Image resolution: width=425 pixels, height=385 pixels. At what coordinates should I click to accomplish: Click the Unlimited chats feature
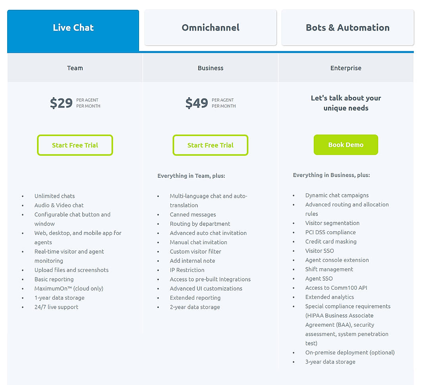pyautogui.click(x=54, y=196)
